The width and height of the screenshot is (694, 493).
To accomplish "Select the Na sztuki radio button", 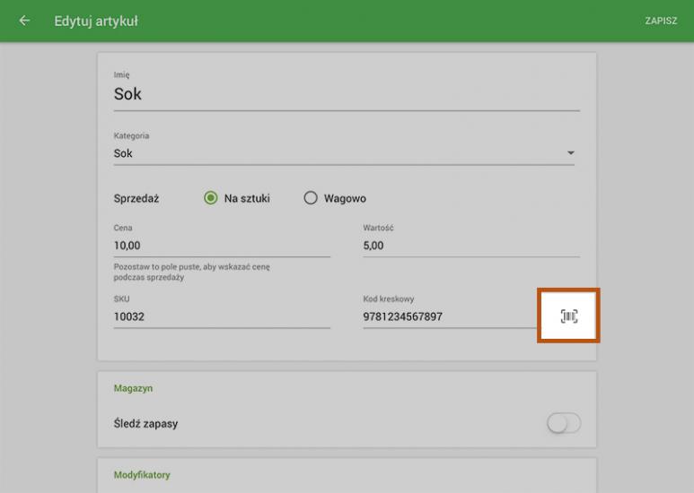I will tap(212, 198).
